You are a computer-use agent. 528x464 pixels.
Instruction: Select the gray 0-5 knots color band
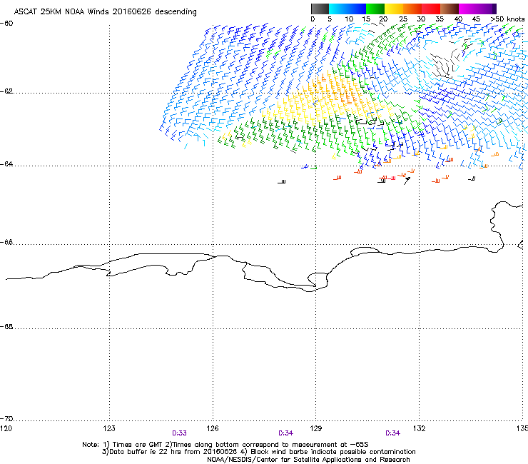320,9
